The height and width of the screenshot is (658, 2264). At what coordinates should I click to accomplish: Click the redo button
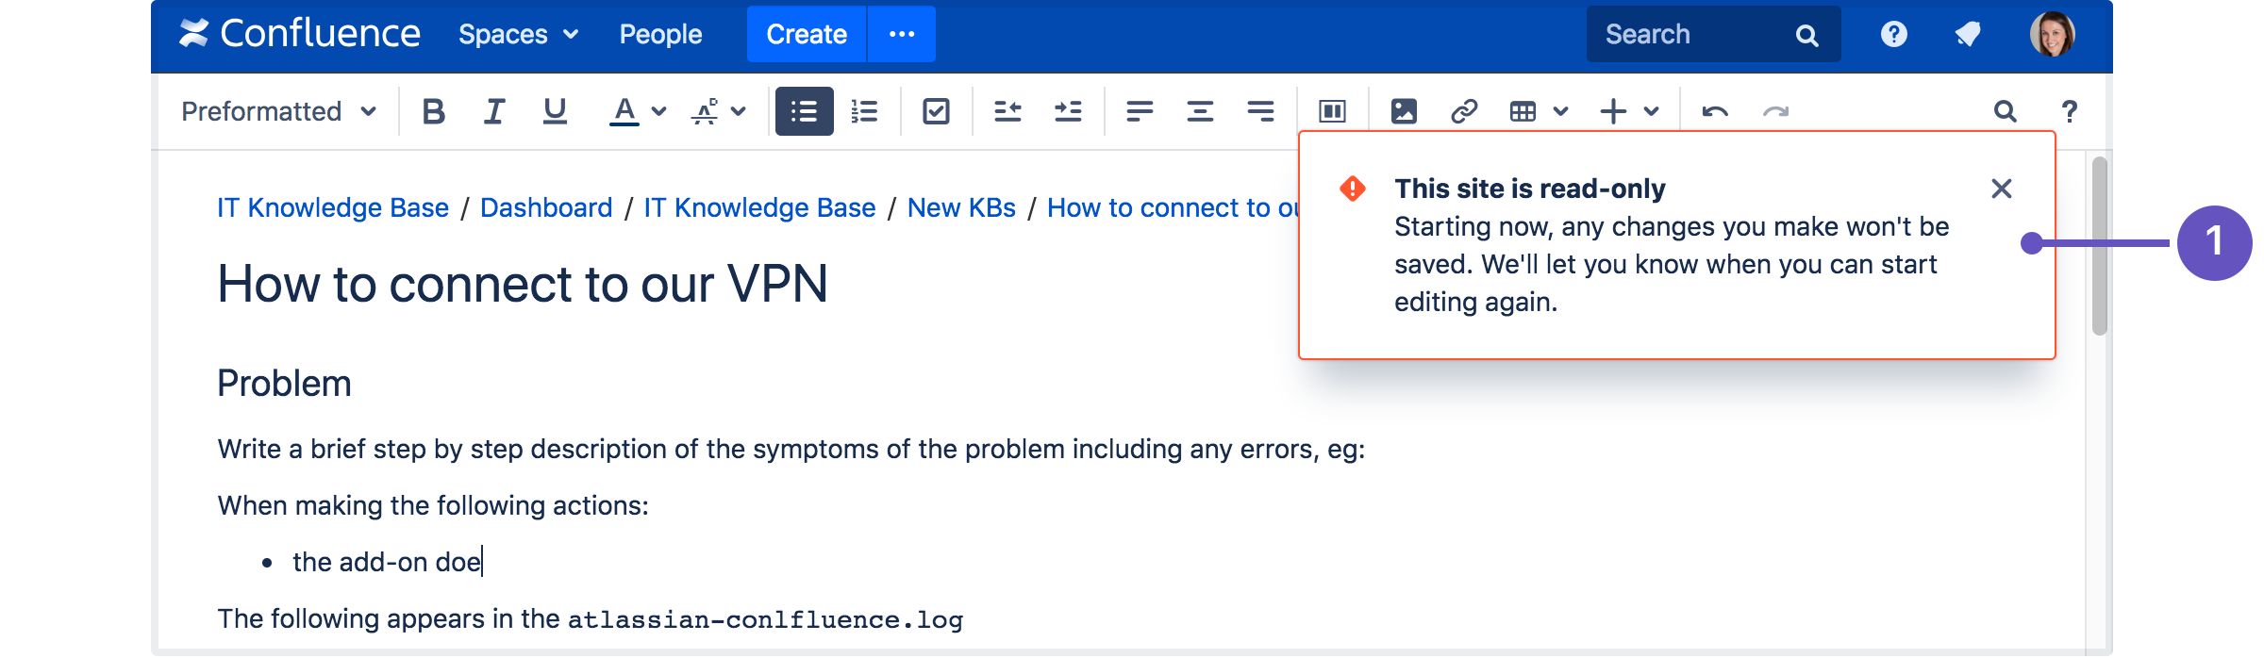pyautogui.click(x=1775, y=111)
